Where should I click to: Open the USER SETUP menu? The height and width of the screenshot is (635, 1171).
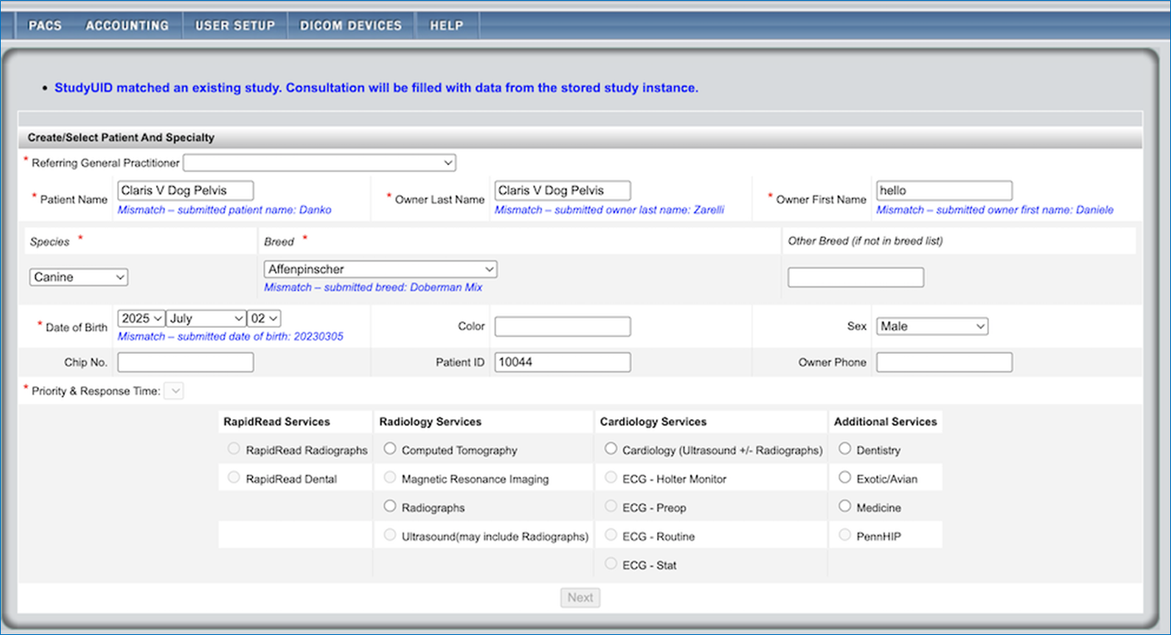click(235, 25)
